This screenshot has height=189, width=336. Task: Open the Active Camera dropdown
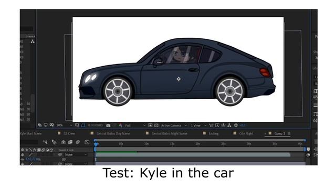[x=174, y=125]
